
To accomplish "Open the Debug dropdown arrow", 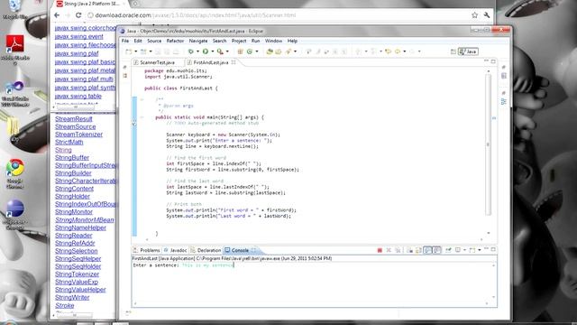I will click(x=197, y=51).
